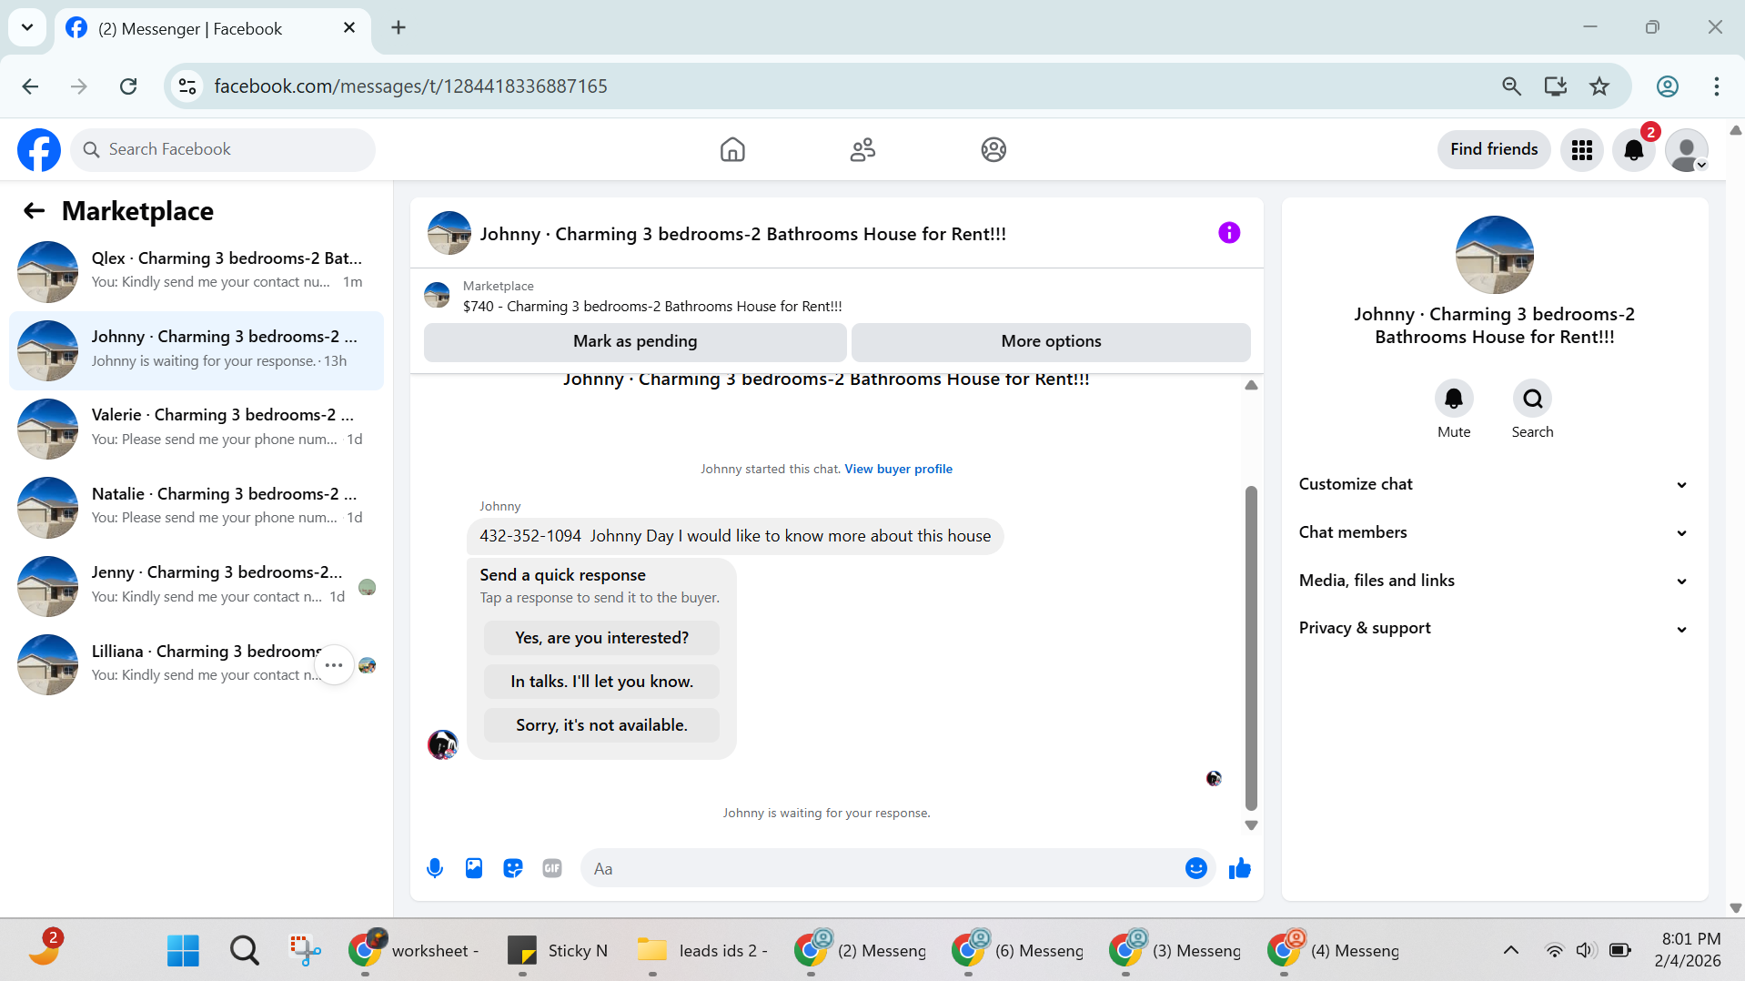The image size is (1745, 981).
Task: Open Windows Start menu
Action: pyautogui.click(x=183, y=950)
